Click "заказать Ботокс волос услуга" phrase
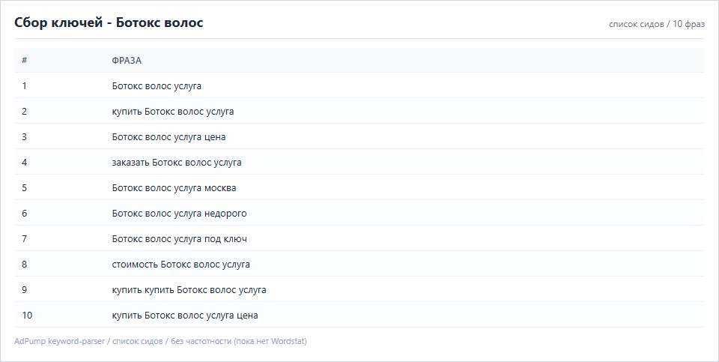The width and height of the screenshot is (719, 362). click(177, 163)
